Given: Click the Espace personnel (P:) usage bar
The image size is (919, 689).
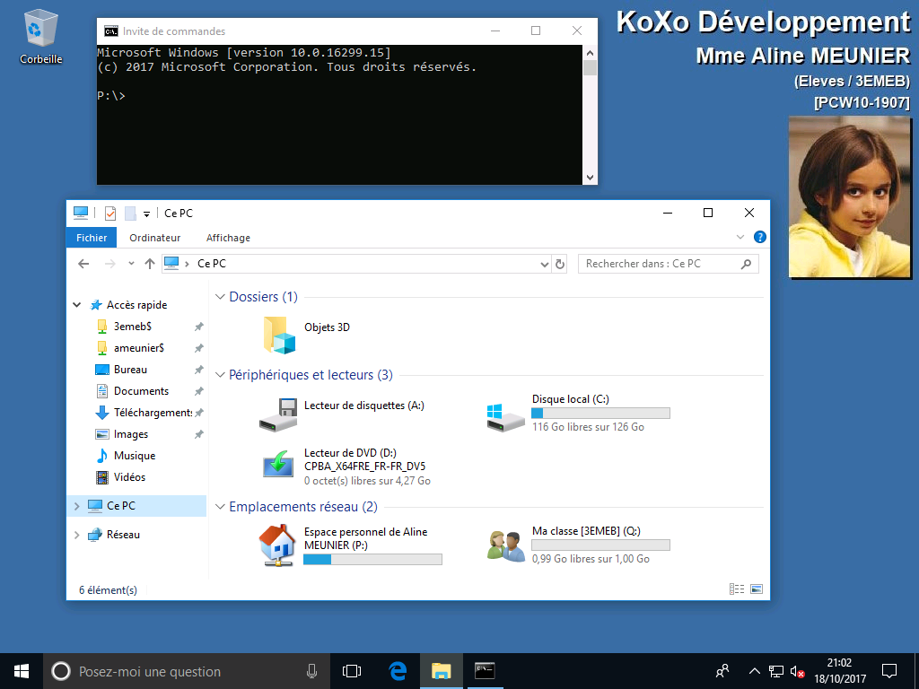Looking at the screenshot, I should point(372,560).
